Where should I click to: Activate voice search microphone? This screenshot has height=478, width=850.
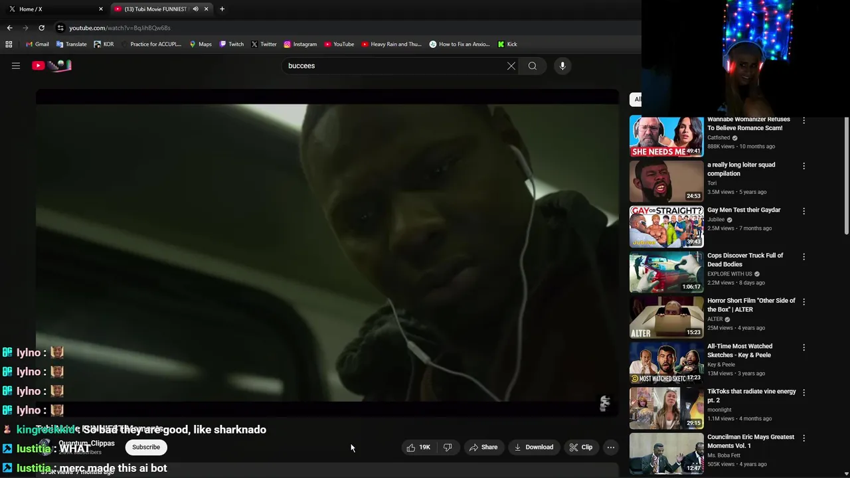click(562, 66)
